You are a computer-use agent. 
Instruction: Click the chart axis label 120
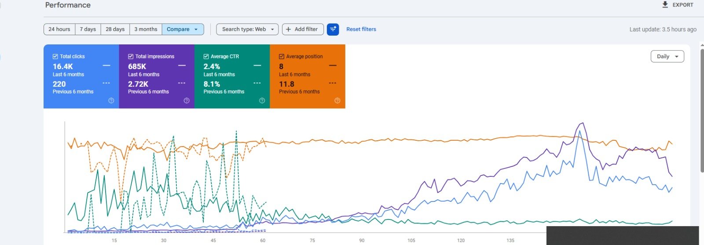tap(461, 241)
